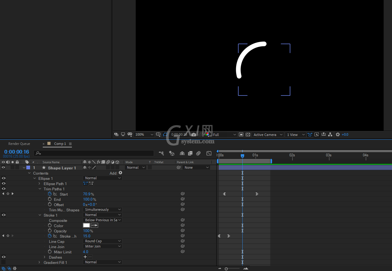Collapse Trim Paths 1
Image resolution: width=392 pixels, height=271 pixels.
pyautogui.click(x=40, y=189)
